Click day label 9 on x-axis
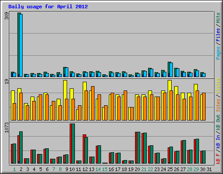Screen dimensions: 223x174 [67, 169]
